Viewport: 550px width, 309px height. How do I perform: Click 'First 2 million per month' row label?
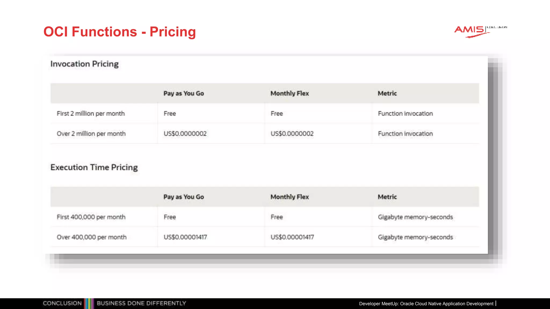[91, 113]
